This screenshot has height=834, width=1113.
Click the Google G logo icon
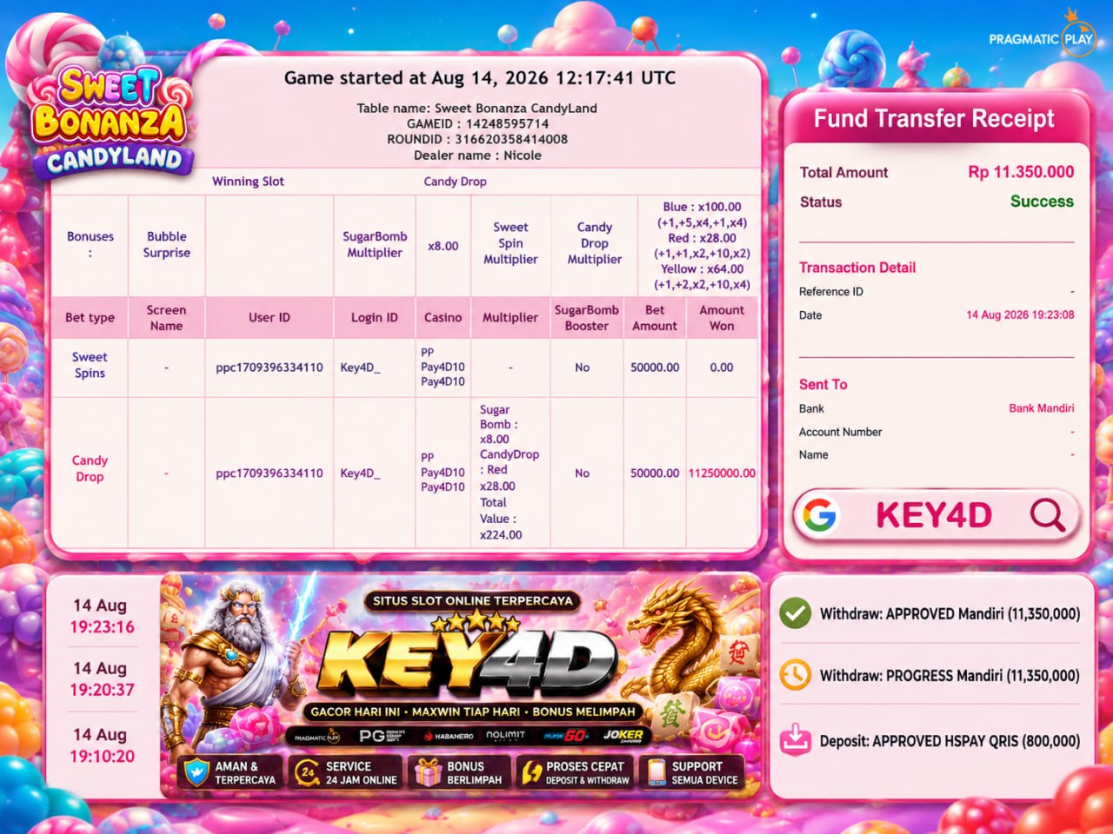point(819,514)
